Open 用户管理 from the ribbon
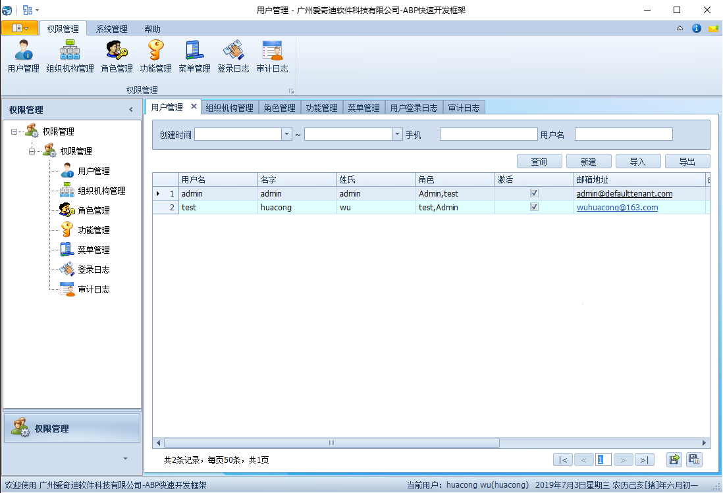The image size is (723, 493). pos(24,57)
